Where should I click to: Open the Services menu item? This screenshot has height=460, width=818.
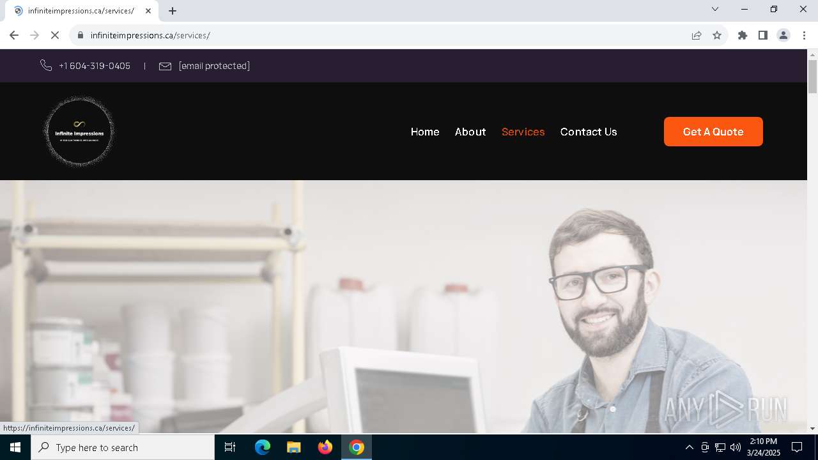point(523,132)
